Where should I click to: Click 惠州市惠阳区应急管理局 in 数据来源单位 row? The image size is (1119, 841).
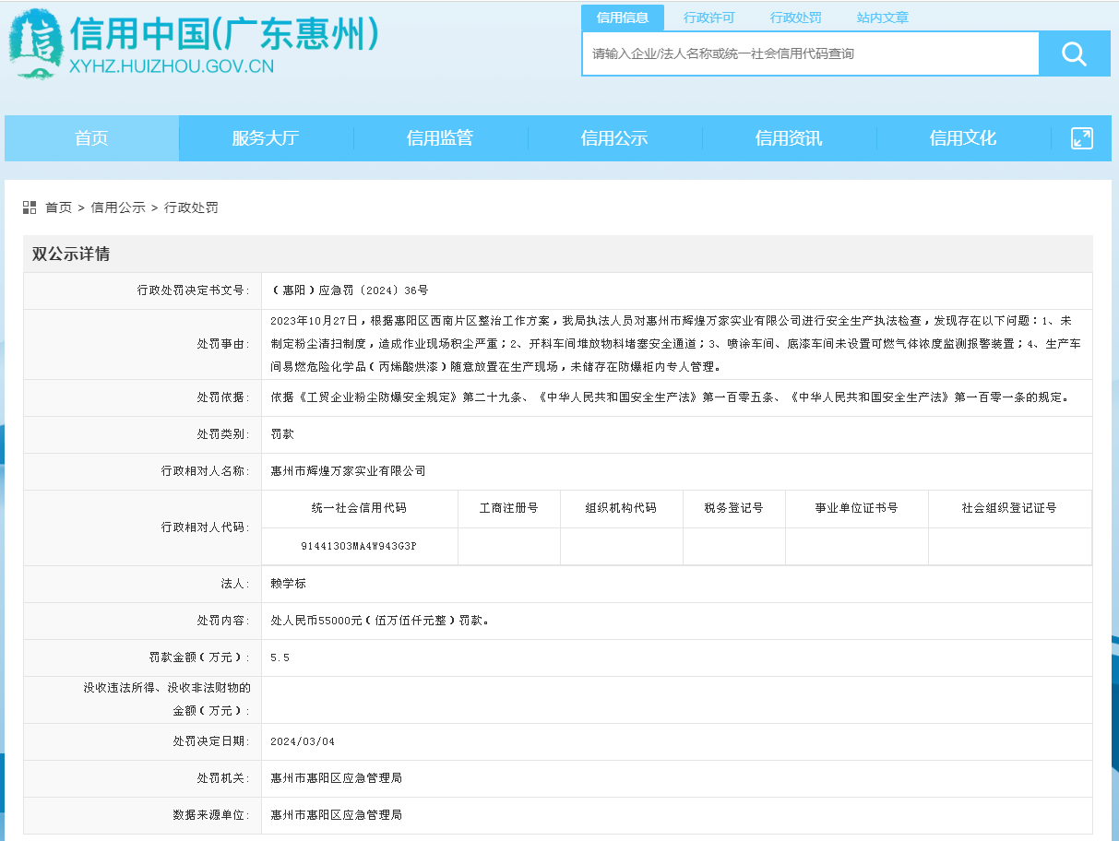pos(336,815)
